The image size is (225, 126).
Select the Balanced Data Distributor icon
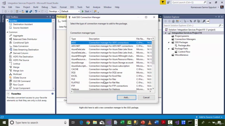(11, 39)
